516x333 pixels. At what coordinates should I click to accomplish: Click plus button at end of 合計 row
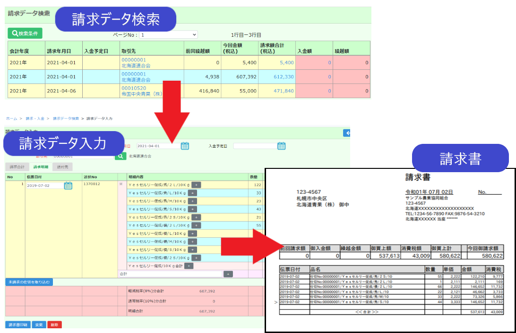tap(228, 274)
